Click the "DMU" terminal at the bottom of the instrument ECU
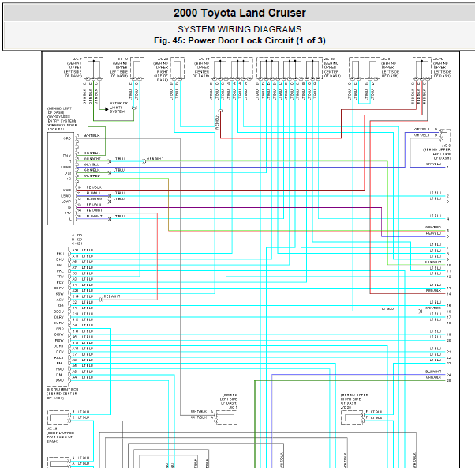475x468 pixels. [x=60, y=380]
